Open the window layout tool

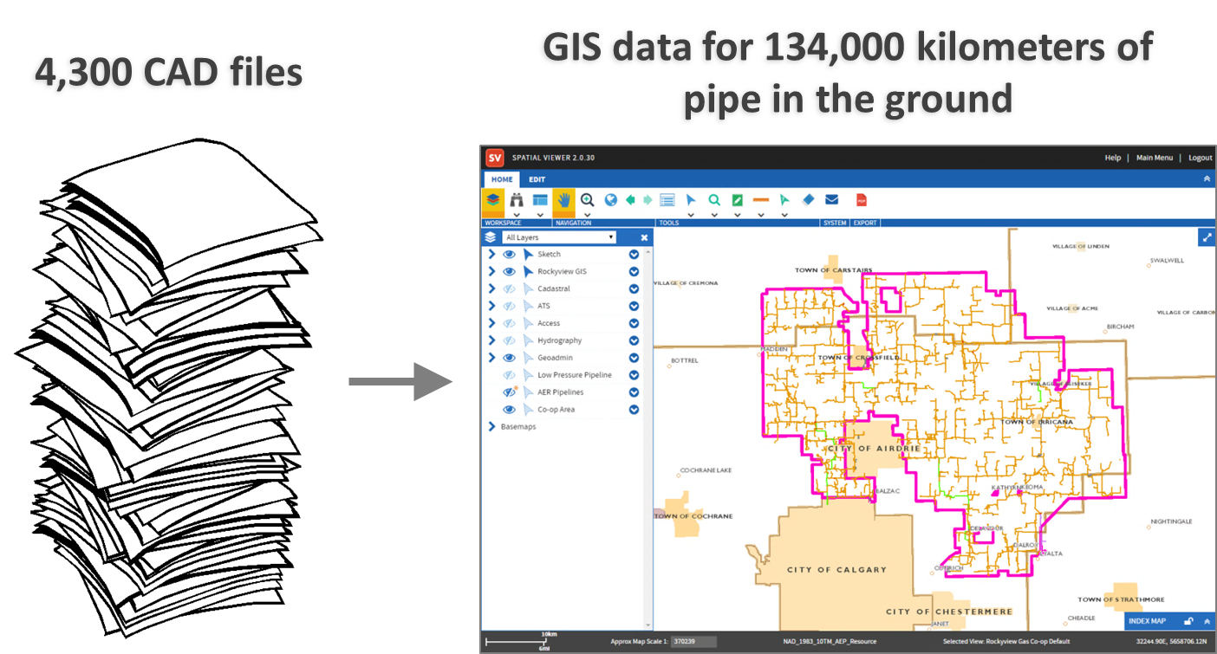pos(540,200)
